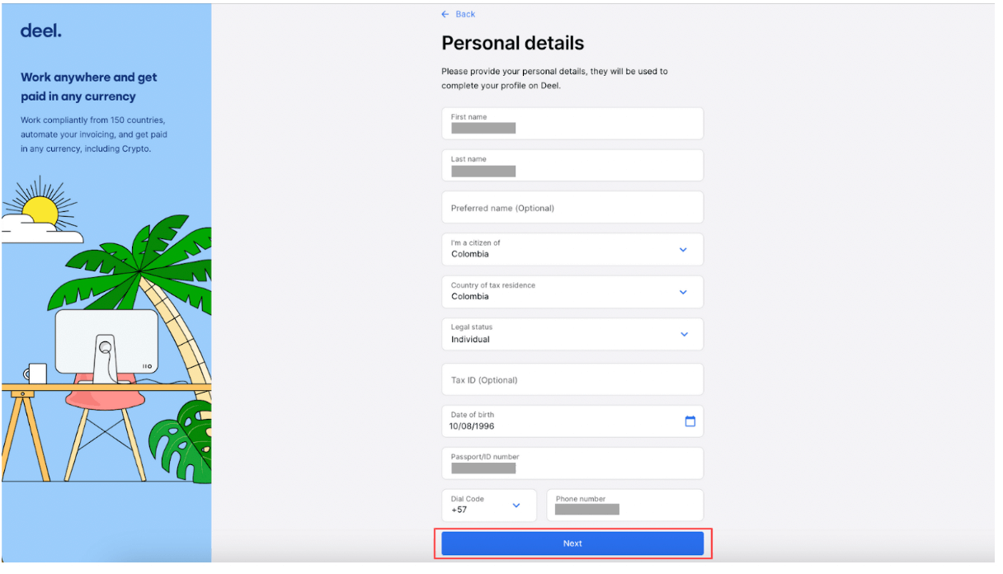Screen dimensions: 1003x574
Task: Click the deel logo
Action: 41,31
